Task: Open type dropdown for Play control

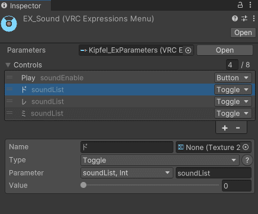Action: (233, 78)
